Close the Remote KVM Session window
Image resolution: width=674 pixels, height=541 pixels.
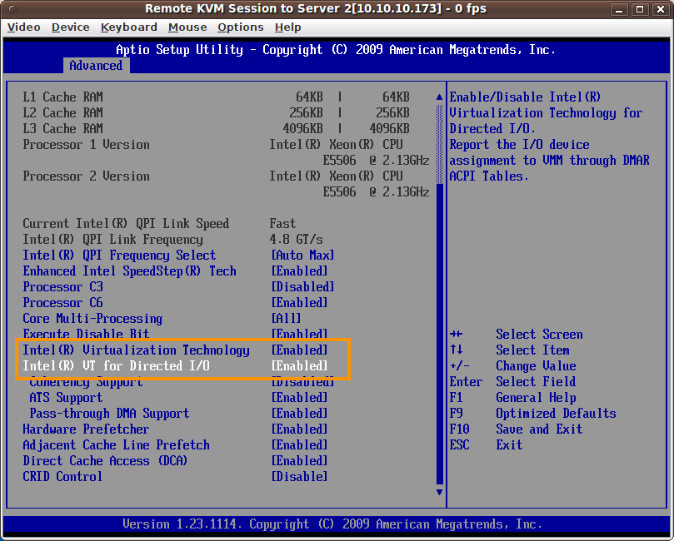point(660,9)
